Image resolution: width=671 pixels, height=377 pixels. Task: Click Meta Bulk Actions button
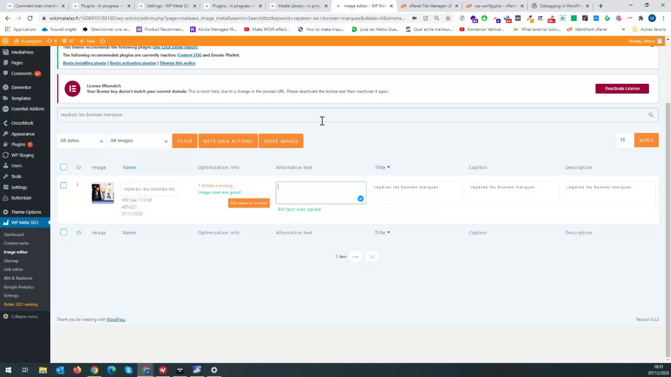[x=228, y=141]
